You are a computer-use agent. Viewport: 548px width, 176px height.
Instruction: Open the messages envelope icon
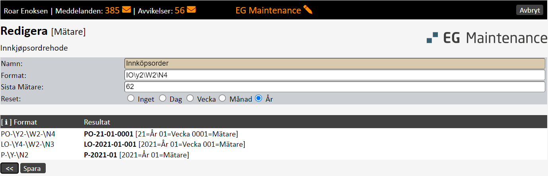126,10
